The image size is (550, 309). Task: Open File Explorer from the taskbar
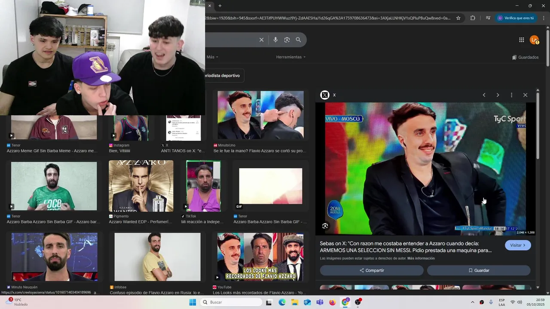pos(295,302)
